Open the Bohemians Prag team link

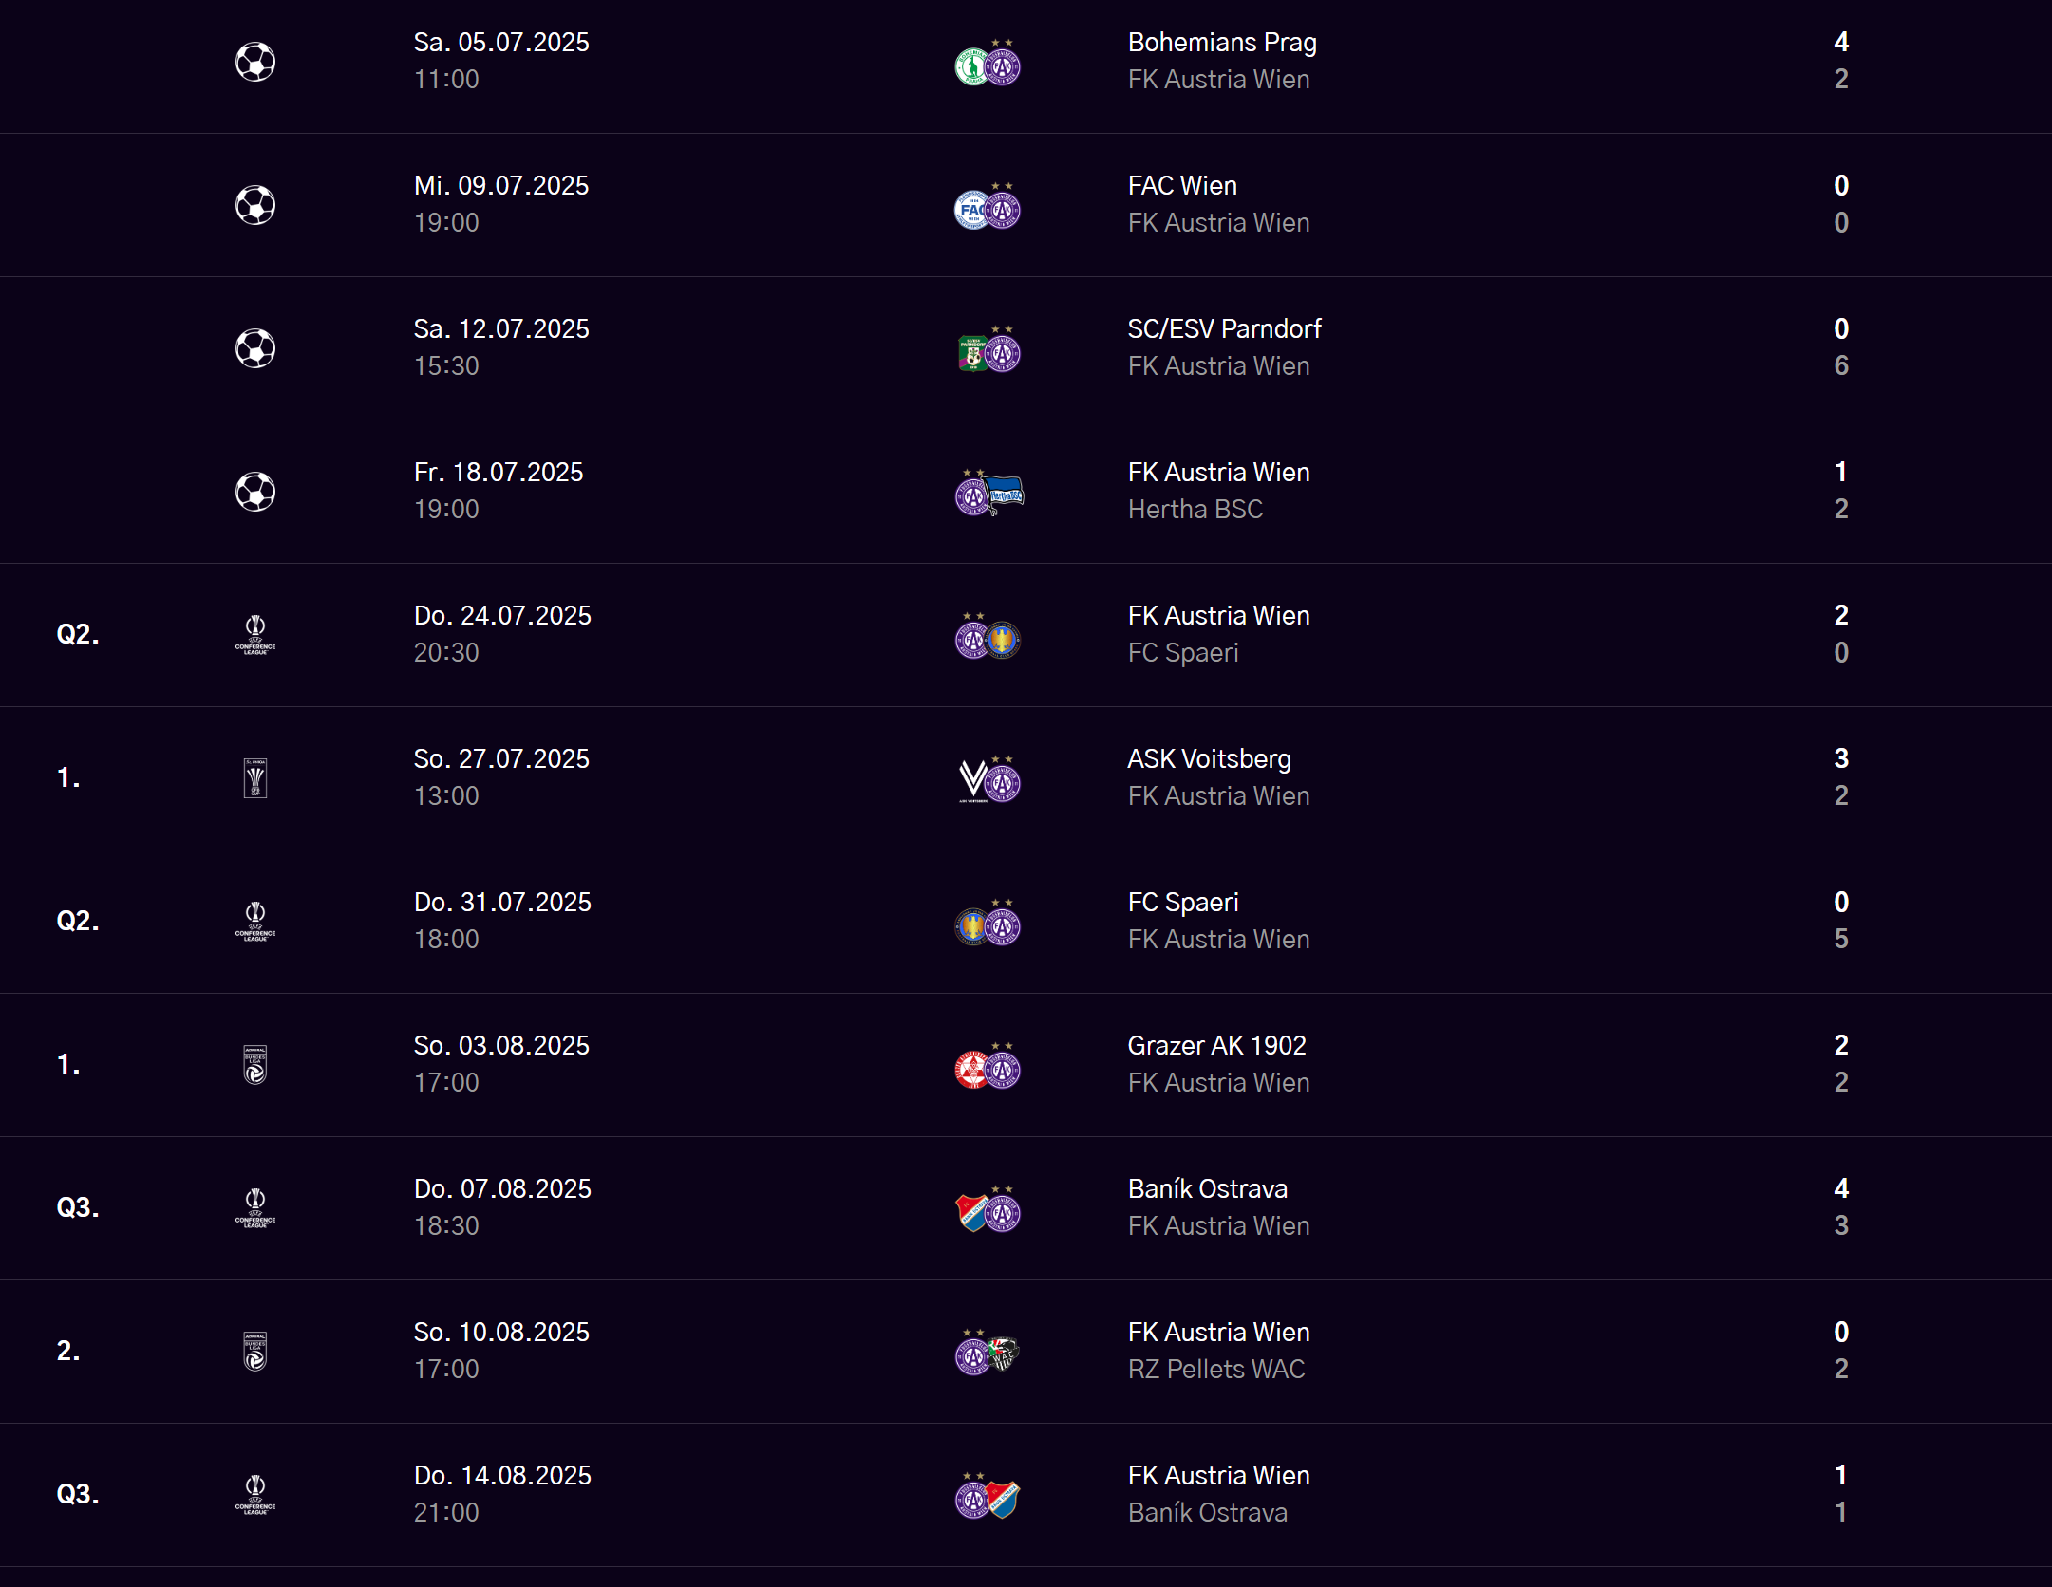point(1222,43)
